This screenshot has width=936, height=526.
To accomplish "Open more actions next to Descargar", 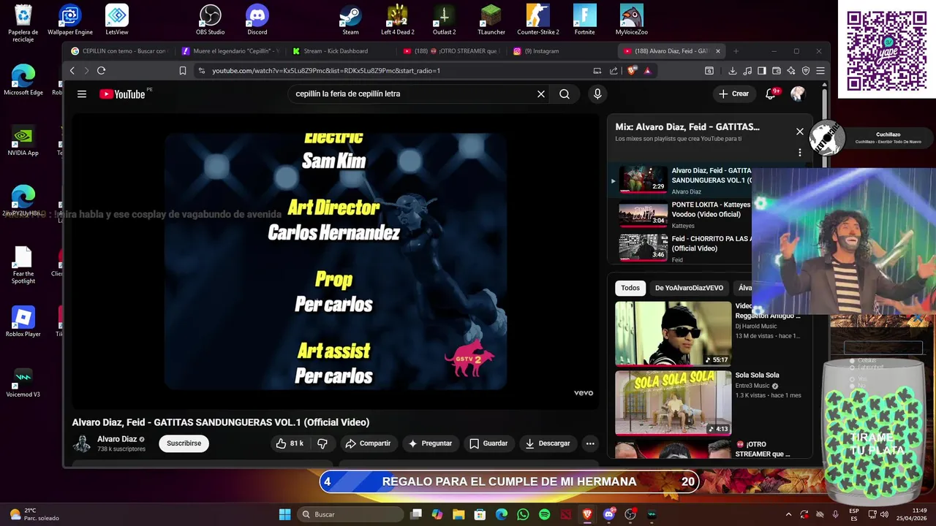I will (590, 443).
